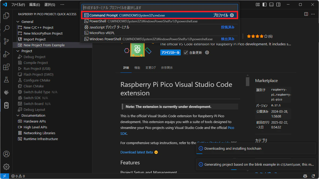The image size is (319, 179).
Task: Switch to the 依存関係 tab
Action: 167,68
